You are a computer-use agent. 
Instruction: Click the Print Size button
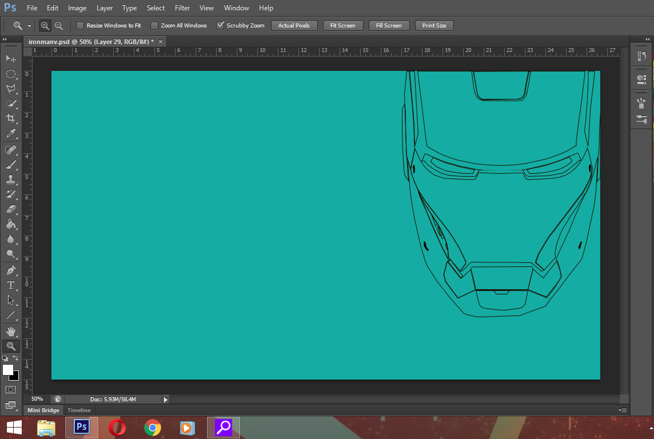pos(434,25)
